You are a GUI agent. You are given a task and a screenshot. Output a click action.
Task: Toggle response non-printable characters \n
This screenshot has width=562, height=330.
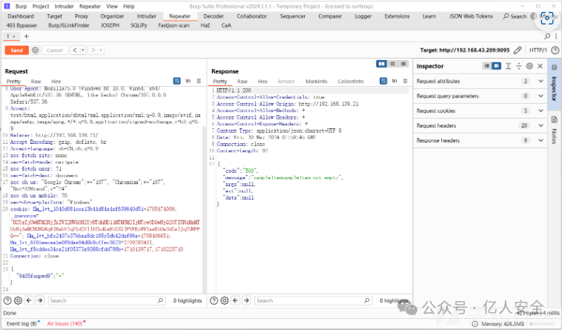[394, 81]
